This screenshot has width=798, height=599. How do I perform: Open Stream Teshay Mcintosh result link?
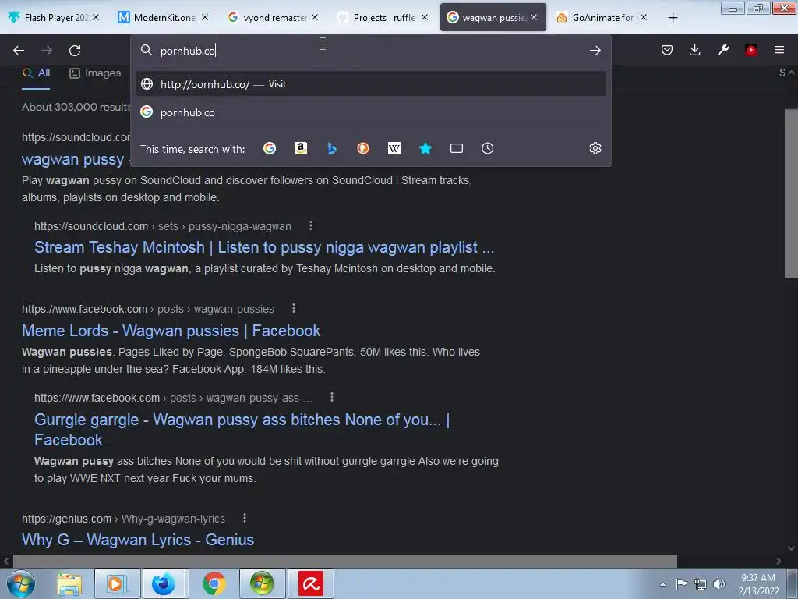coord(264,247)
